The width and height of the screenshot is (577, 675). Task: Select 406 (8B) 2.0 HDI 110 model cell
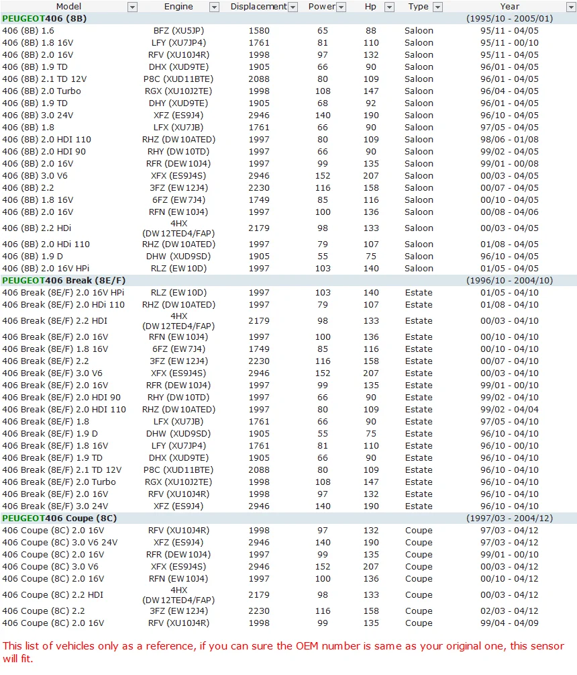click(x=46, y=139)
